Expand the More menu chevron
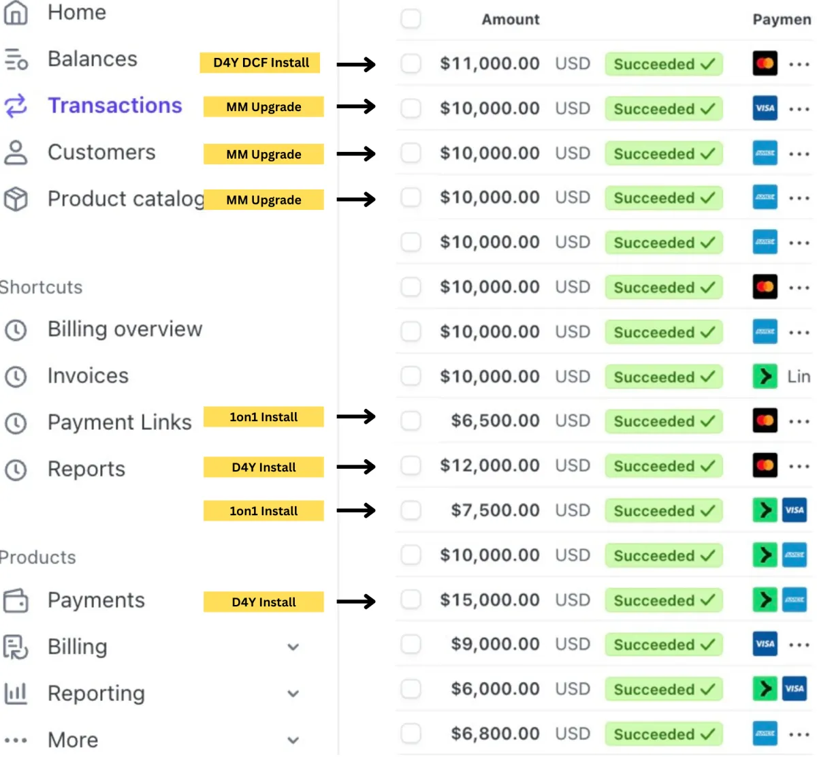 tap(293, 740)
